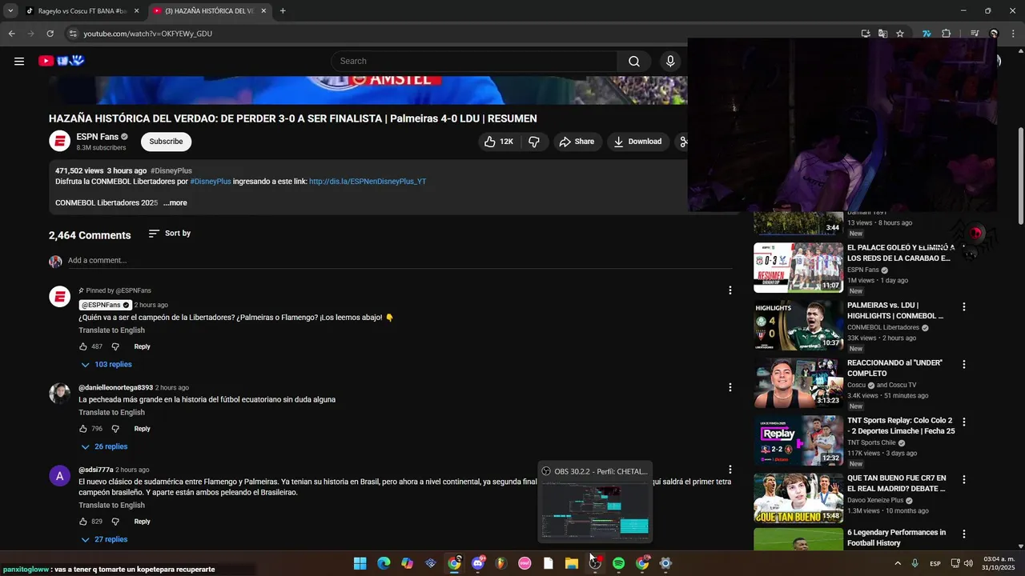Open Discord from the taskbar
This screenshot has width=1025, height=576.
(478, 563)
